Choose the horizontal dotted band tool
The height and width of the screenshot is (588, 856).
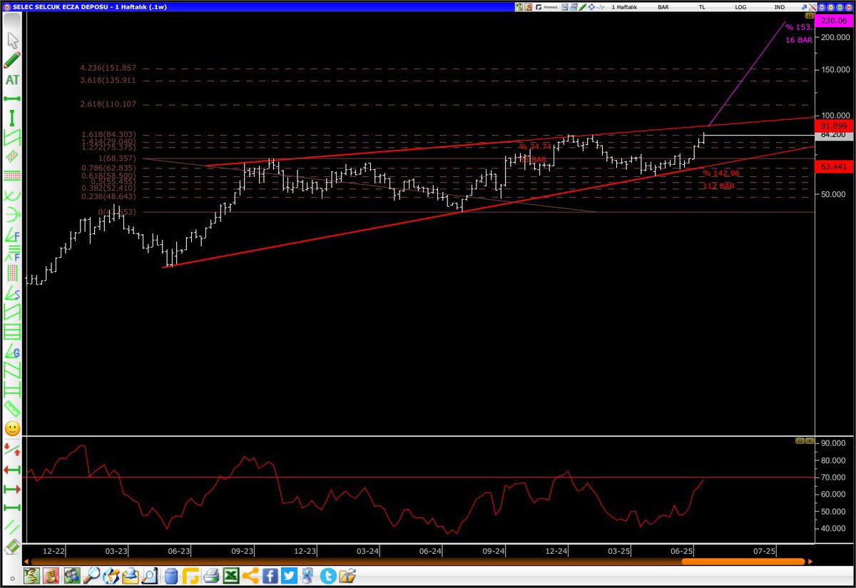(12, 175)
